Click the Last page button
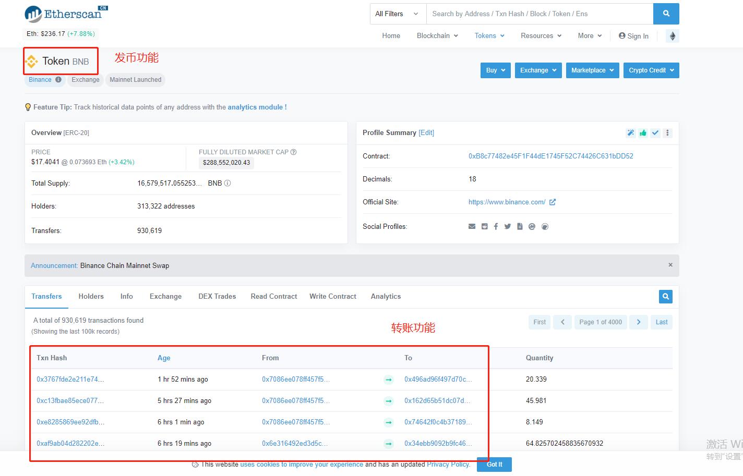Screen dimensions: 743x476 point(662,322)
